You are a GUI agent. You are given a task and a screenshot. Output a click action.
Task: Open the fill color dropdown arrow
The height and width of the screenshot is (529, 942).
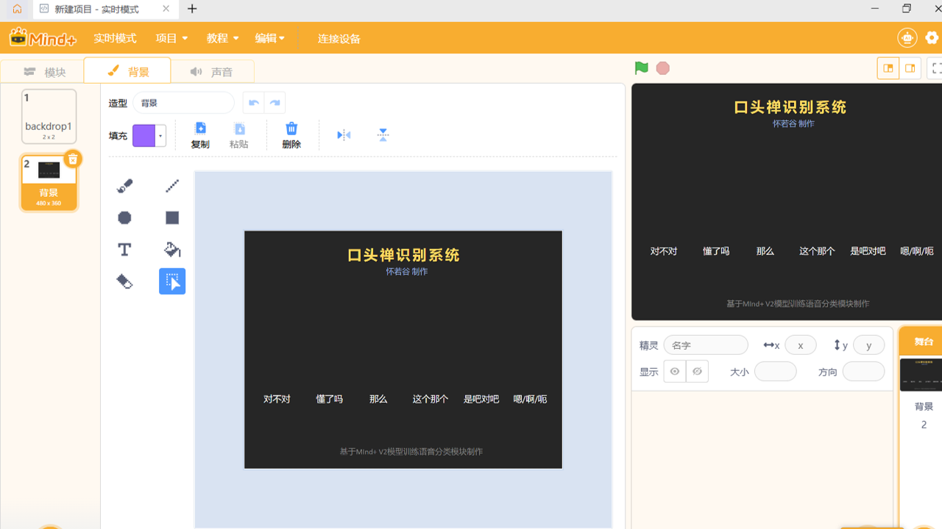click(x=160, y=135)
